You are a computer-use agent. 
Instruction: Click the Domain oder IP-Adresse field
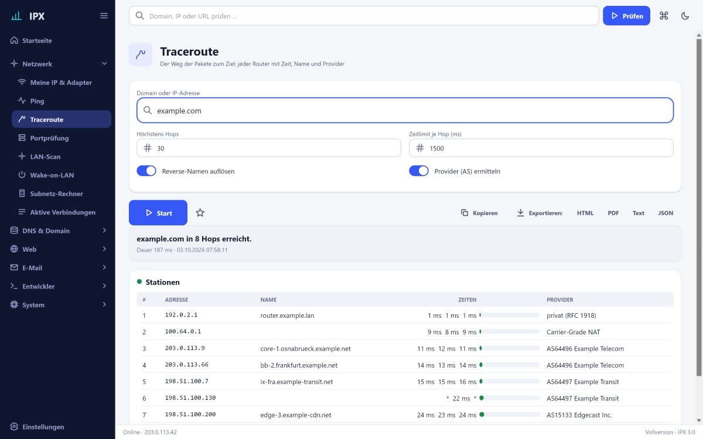[405, 110]
